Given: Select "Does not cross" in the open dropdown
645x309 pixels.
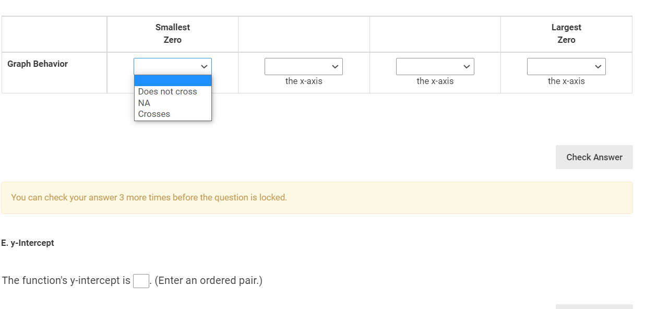Looking at the screenshot, I should (x=166, y=91).
